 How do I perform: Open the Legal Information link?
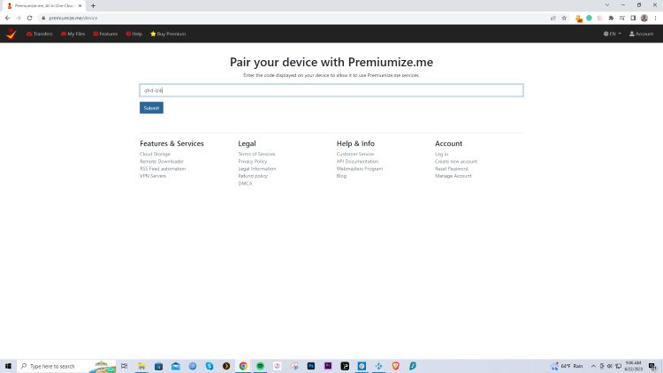(x=256, y=168)
